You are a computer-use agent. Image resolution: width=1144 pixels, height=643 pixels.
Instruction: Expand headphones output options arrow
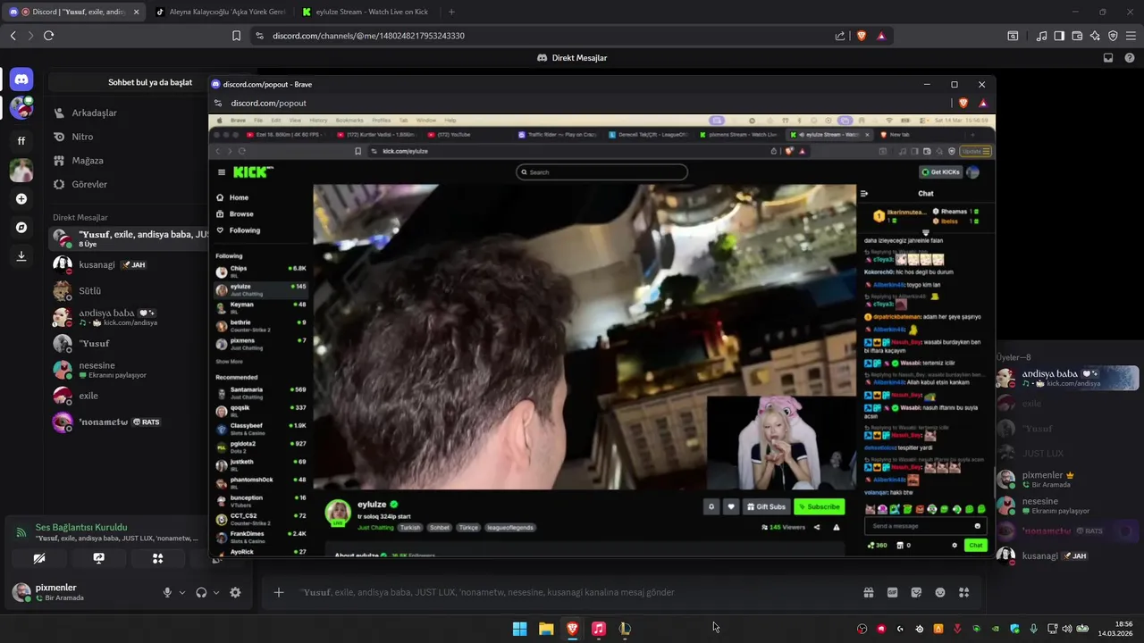(216, 592)
